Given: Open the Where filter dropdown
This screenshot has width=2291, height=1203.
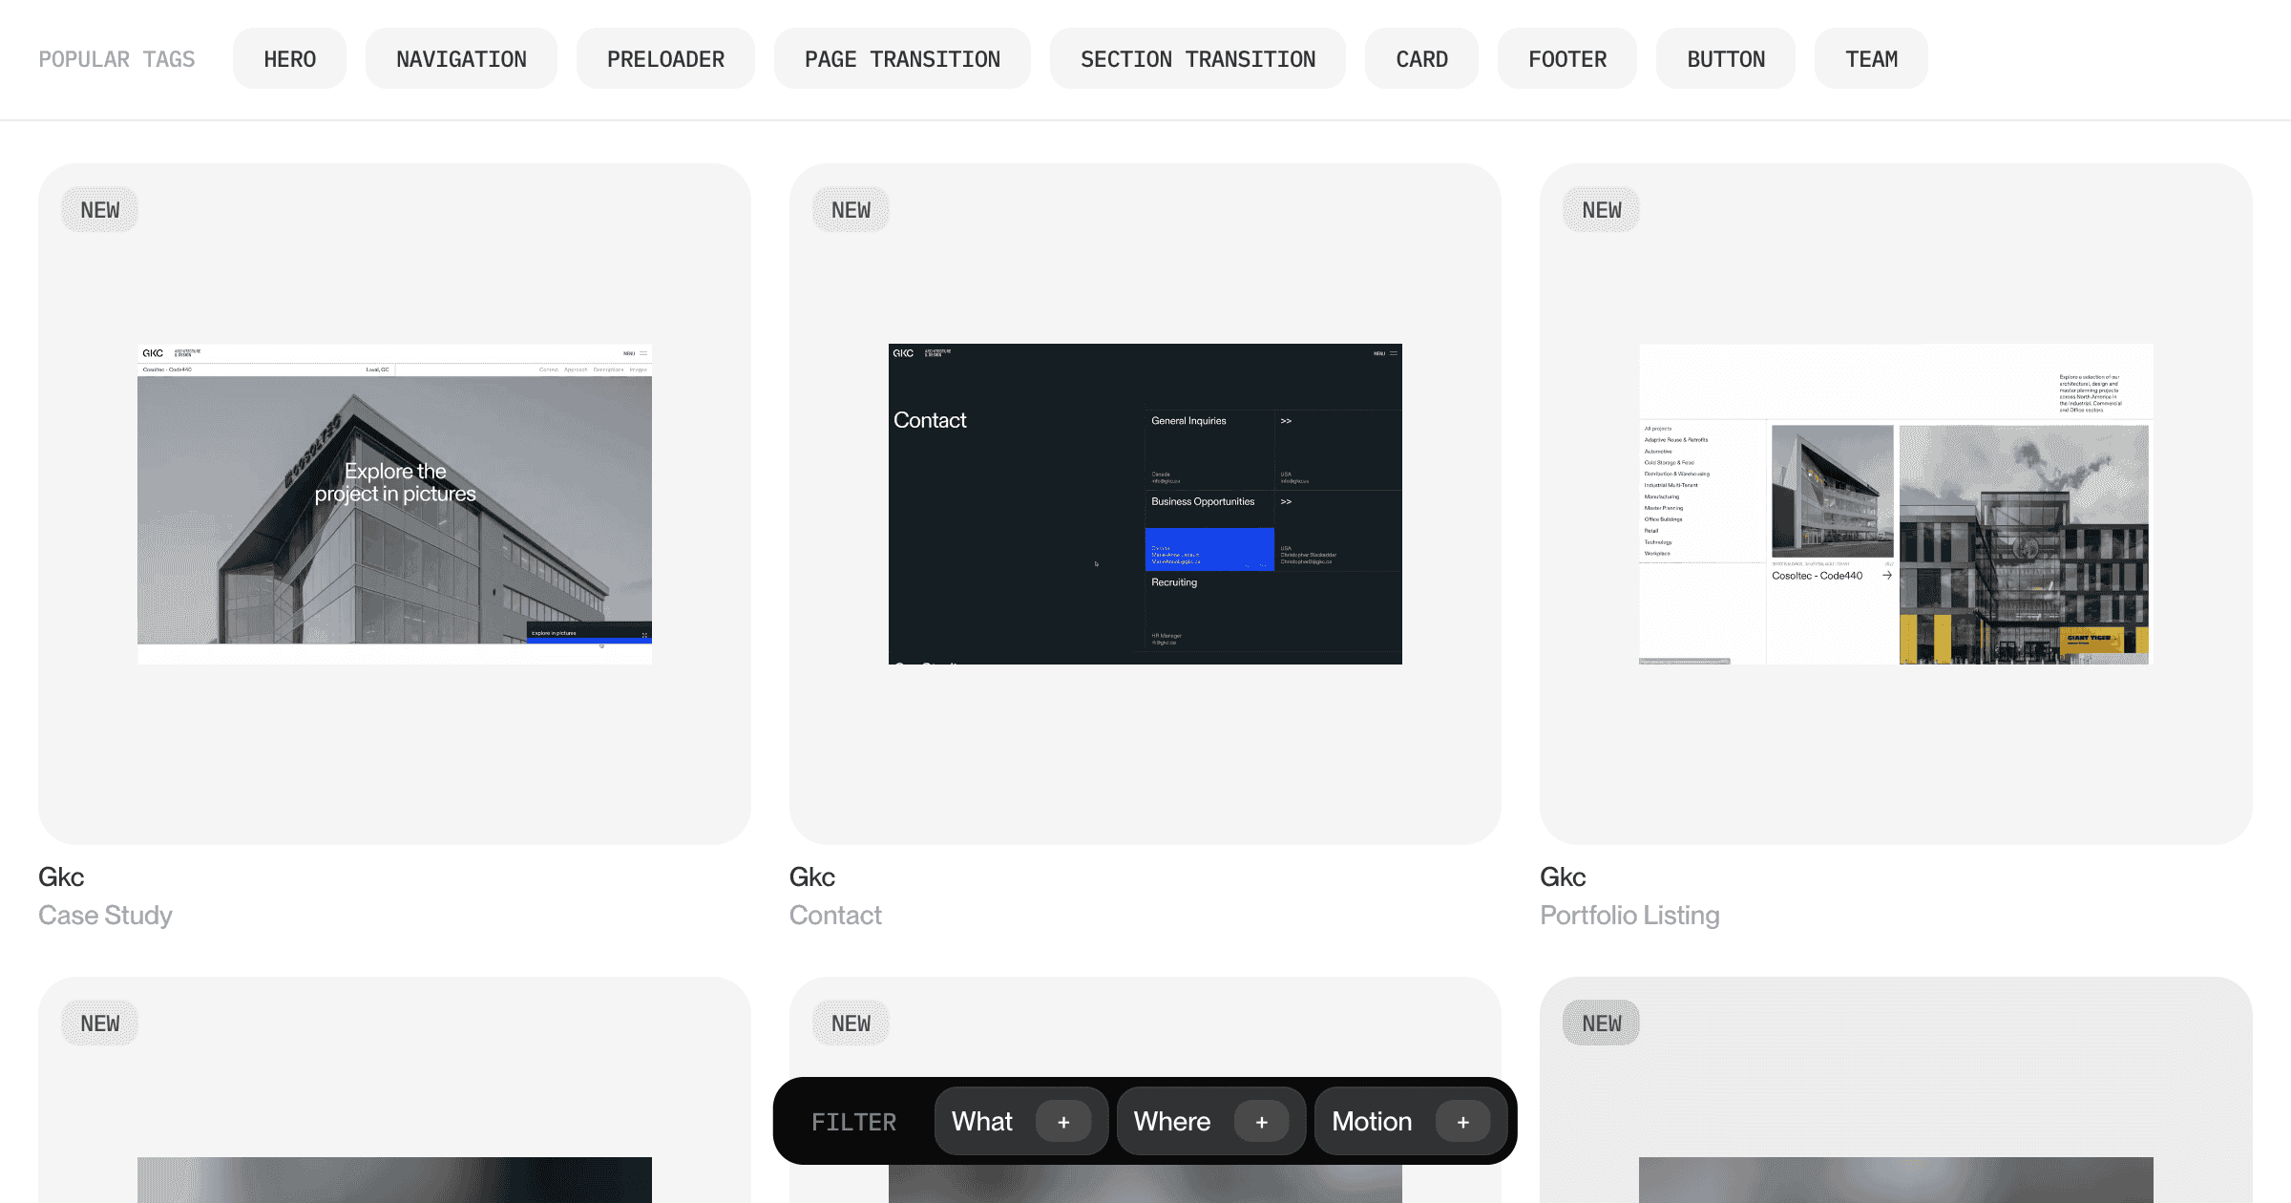Looking at the screenshot, I should (1172, 1122).
